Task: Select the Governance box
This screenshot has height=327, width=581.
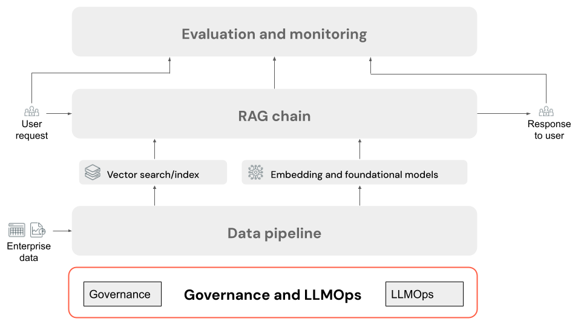Action: (122, 294)
